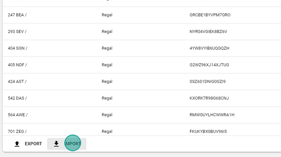281x157 pixels.
Task: Click code 0SZ6S1DNIG0GZI9
Action: click(x=208, y=82)
